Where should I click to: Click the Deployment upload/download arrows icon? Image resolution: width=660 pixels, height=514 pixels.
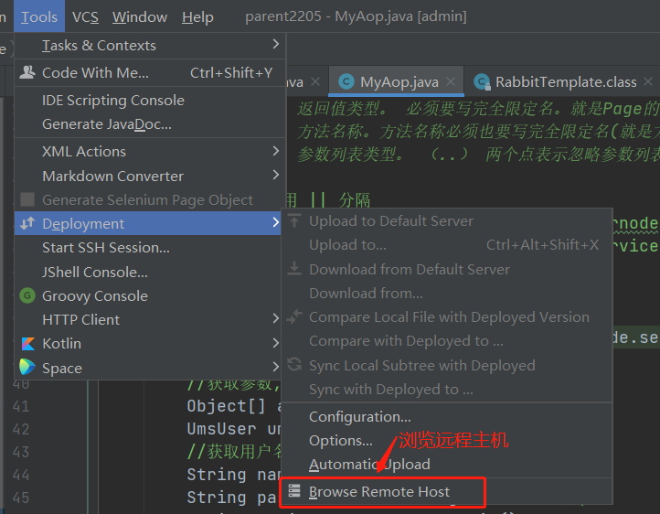click(x=27, y=223)
